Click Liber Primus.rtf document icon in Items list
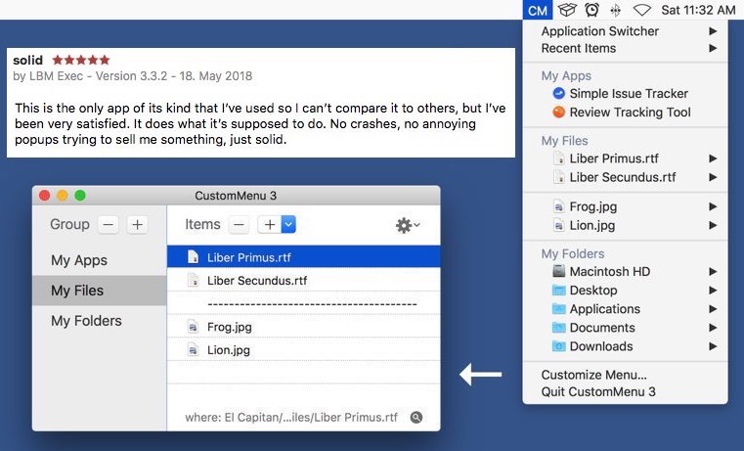This screenshot has height=451, width=744. point(194,257)
